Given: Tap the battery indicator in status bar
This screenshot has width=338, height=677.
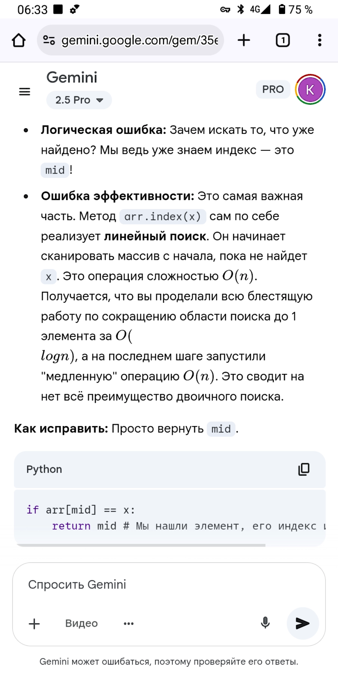Looking at the screenshot, I should pyautogui.click(x=295, y=10).
